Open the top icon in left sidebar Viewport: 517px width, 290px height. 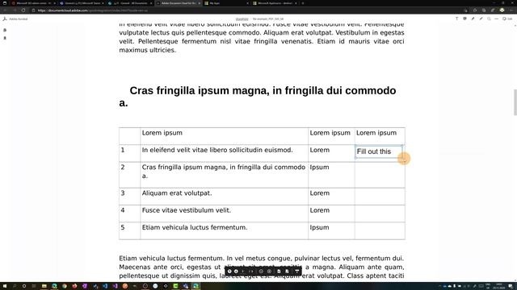[x=5, y=30]
